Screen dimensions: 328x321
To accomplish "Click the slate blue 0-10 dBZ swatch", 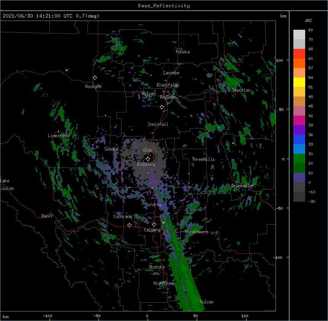I will point(299,178).
